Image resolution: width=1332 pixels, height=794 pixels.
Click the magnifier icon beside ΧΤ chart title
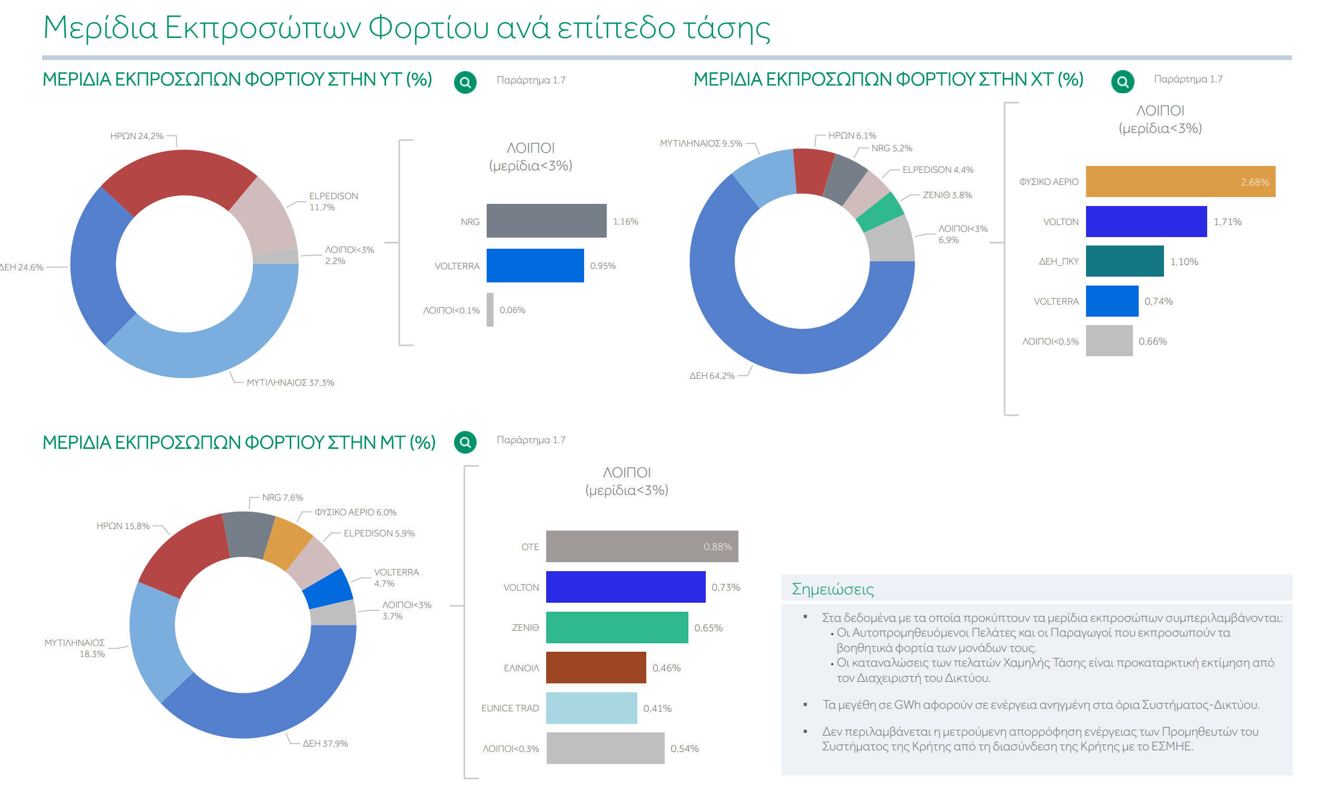1122,82
